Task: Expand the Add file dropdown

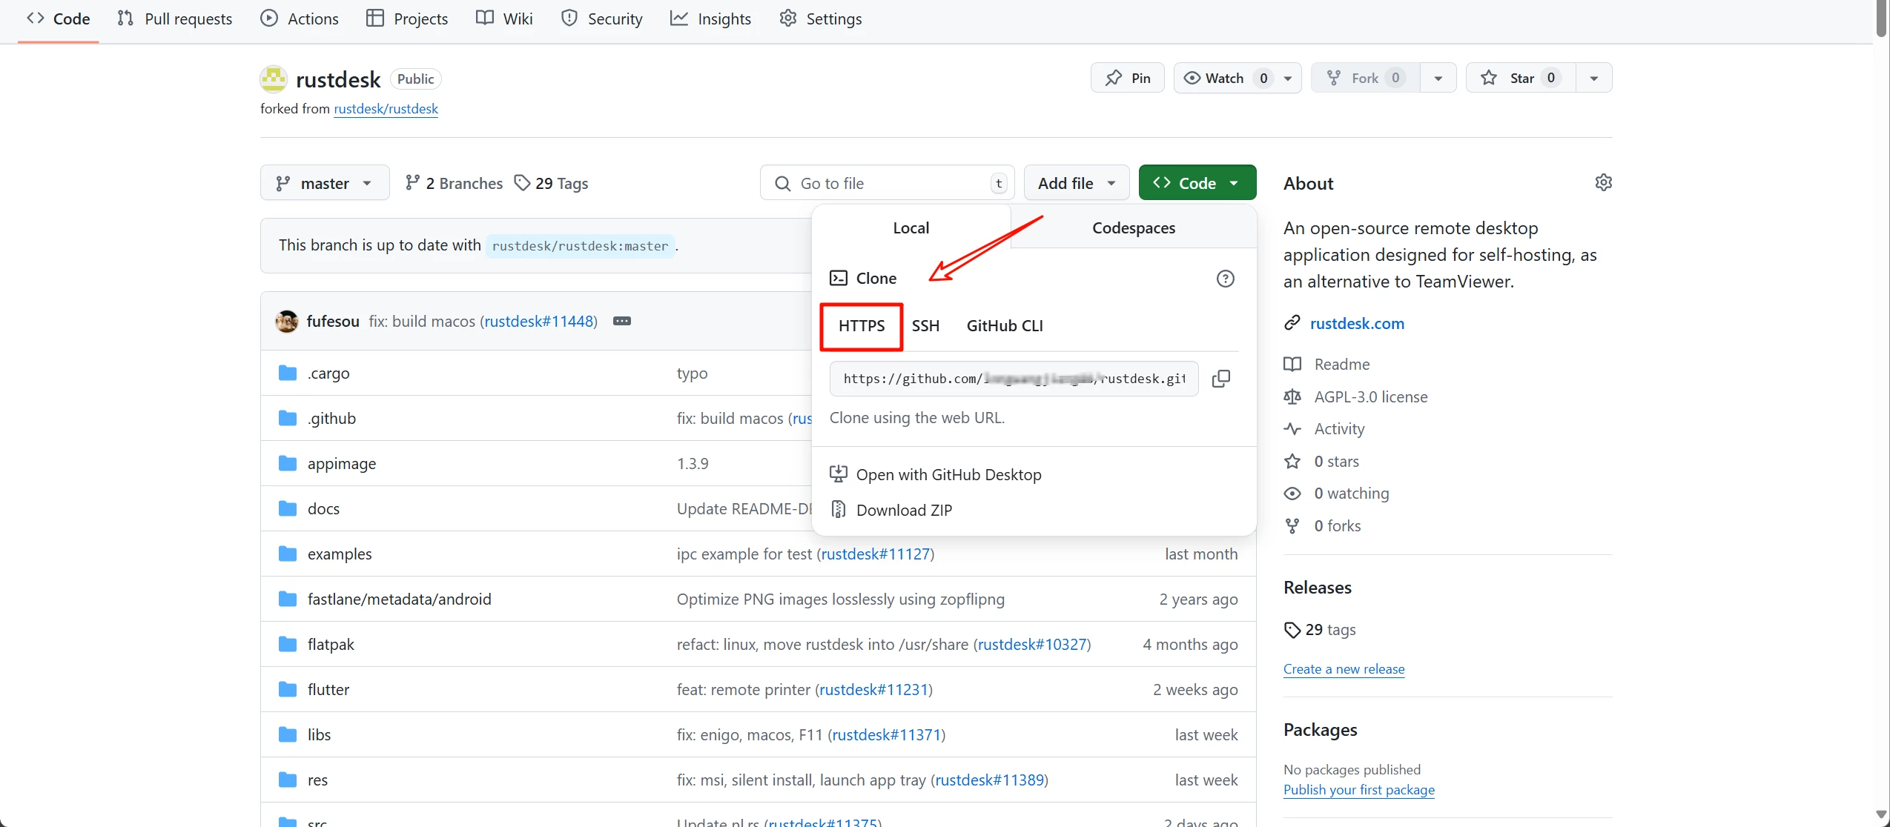Action: tap(1076, 183)
